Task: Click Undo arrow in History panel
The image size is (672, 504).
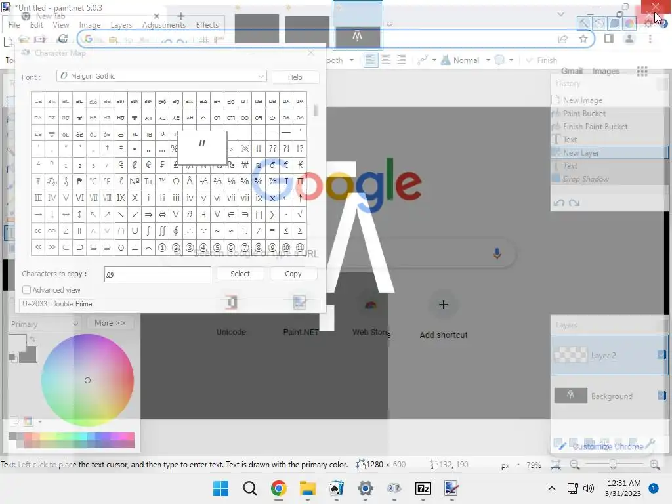Action: pyautogui.click(x=559, y=203)
